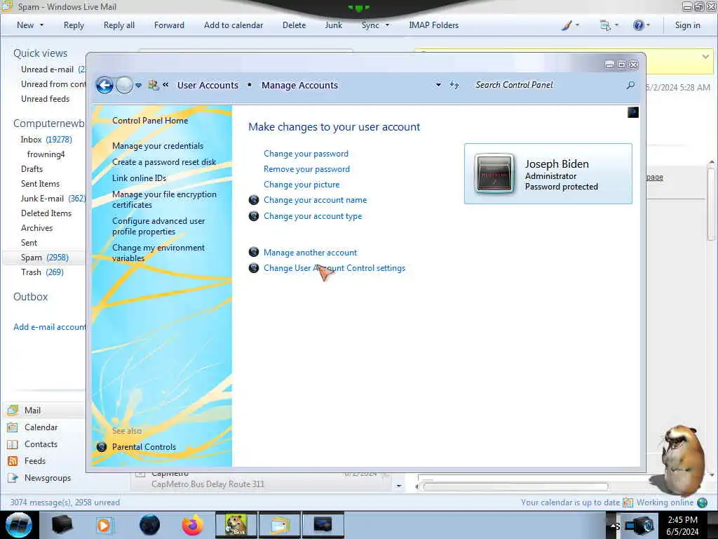Click Reply all in Live Mail toolbar
The image size is (718, 539).
coord(119,25)
